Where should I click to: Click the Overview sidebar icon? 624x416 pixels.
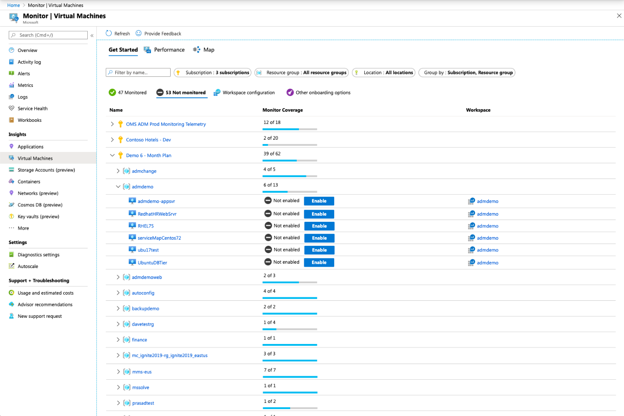[x=12, y=50]
